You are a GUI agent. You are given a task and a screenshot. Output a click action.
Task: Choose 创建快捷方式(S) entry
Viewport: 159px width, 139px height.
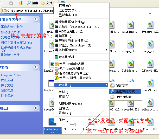pyautogui.click(x=82, y=104)
